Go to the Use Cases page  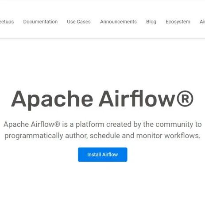pyautogui.click(x=79, y=22)
